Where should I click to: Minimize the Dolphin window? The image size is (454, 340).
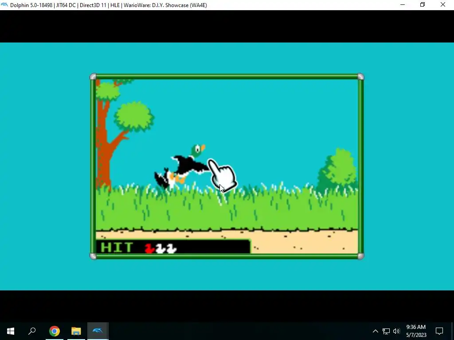click(403, 4)
